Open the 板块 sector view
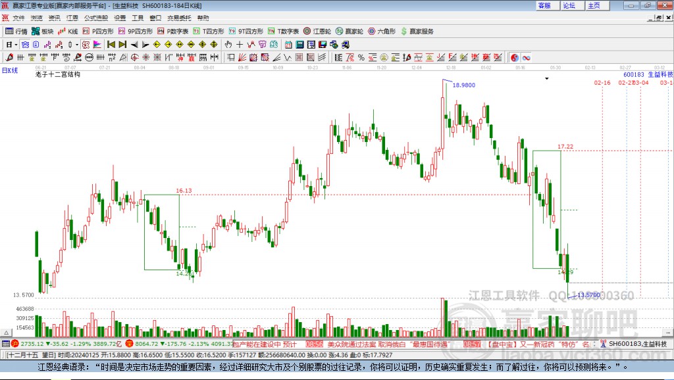Viewport: 674px width, 380px height. tap(42, 32)
